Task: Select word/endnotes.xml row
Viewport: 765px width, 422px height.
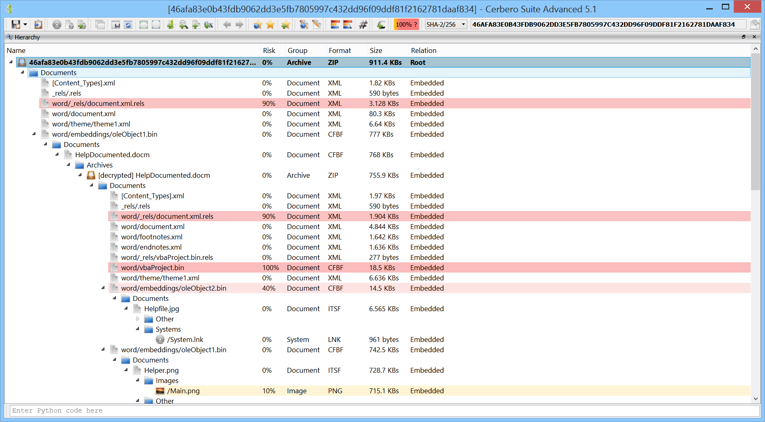Action: [x=429, y=247]
